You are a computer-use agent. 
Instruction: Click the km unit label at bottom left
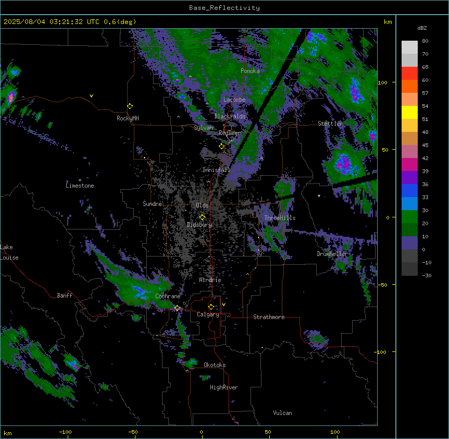tap(8, 433)
